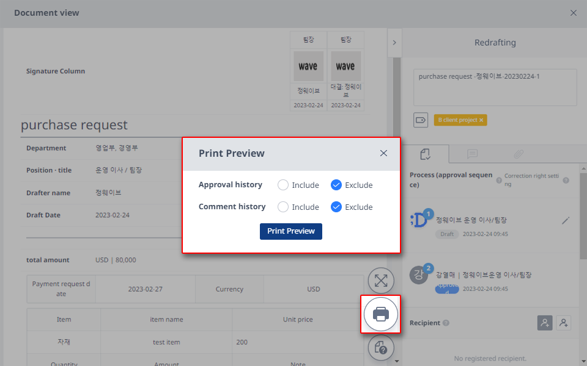Keep Exclude selected for Approval history
Image resolution: width=587 pixels, height=366 pixels.
tap(336, 185)
